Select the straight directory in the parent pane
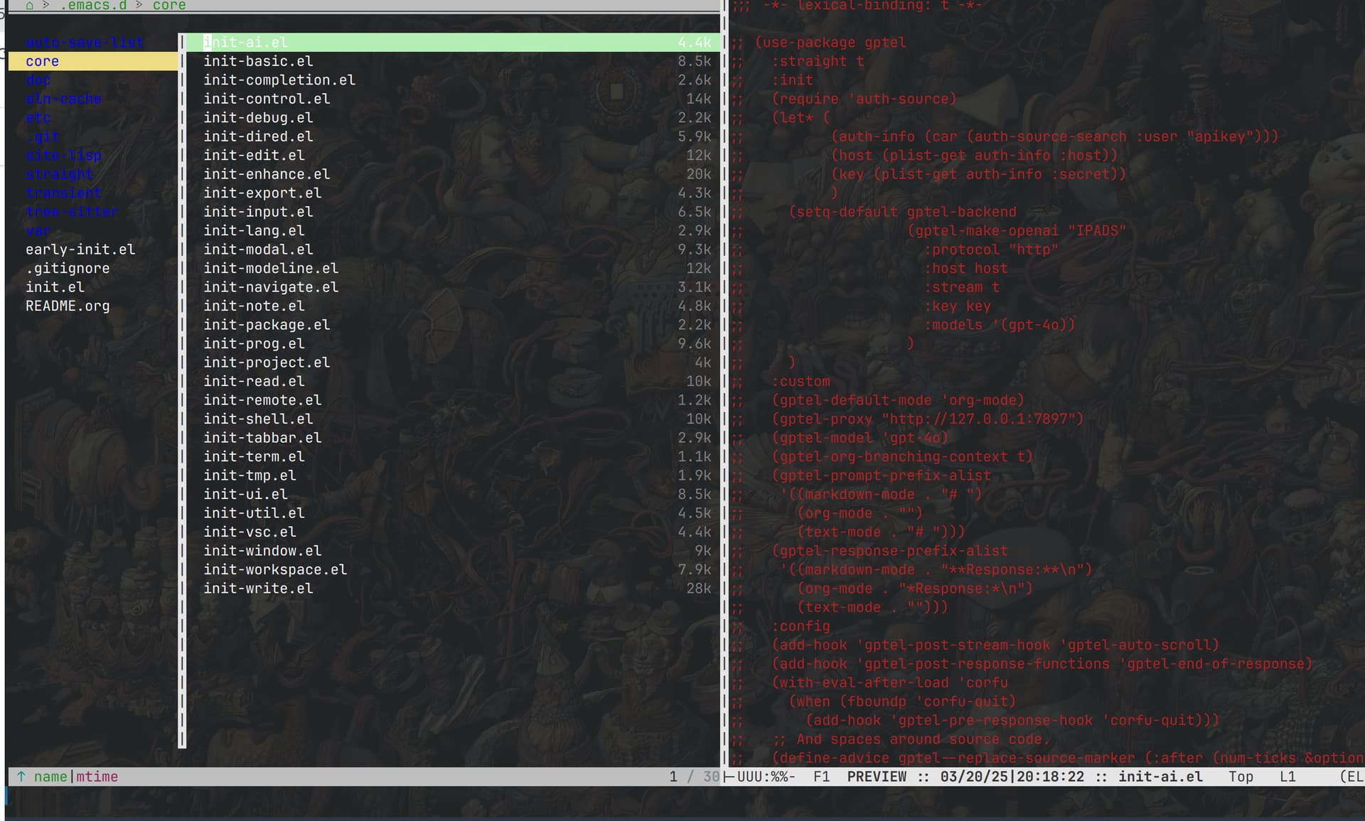1365x821 pixels. click(x=59, y=174)
